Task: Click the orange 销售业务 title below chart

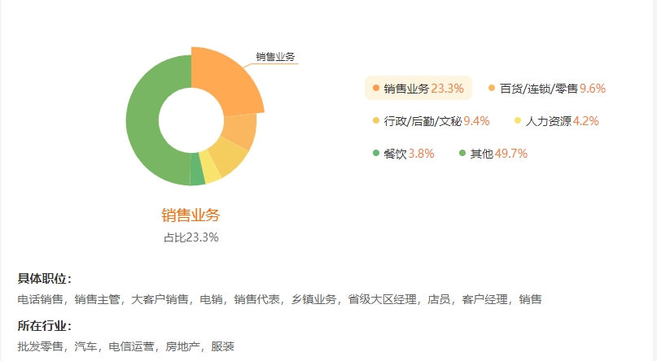Action: (x=191, y=215)
